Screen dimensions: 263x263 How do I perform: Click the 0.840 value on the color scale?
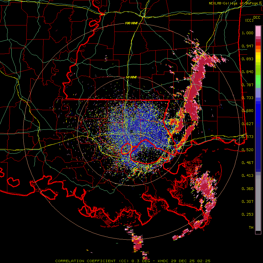(x=248, y=72)
